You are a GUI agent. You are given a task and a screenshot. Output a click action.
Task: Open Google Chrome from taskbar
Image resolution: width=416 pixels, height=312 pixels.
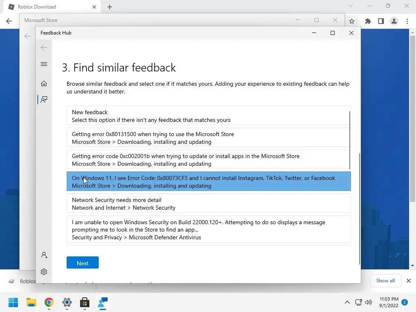click(49, 302)
